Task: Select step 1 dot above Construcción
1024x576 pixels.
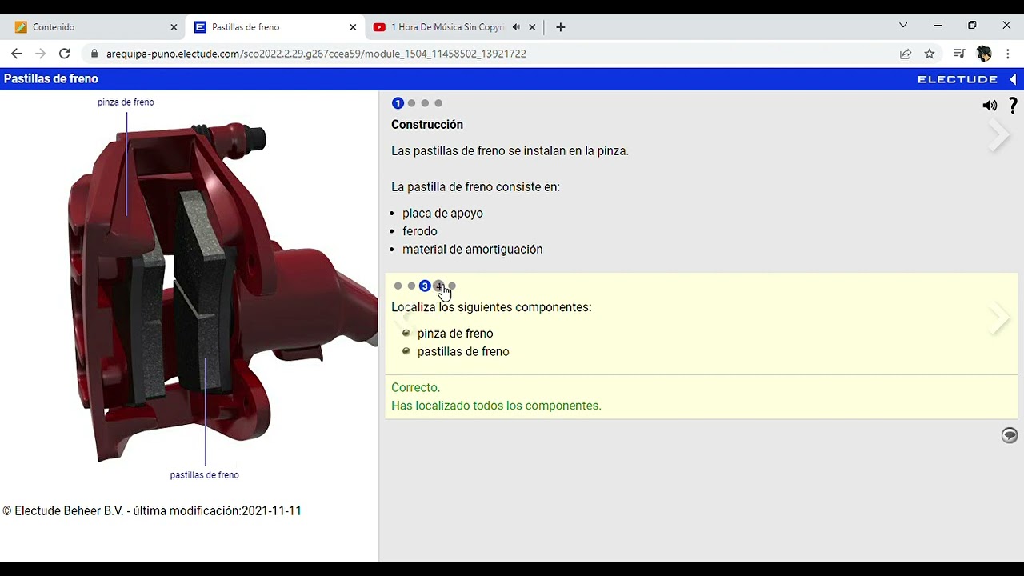Action: tap(398, 103)
